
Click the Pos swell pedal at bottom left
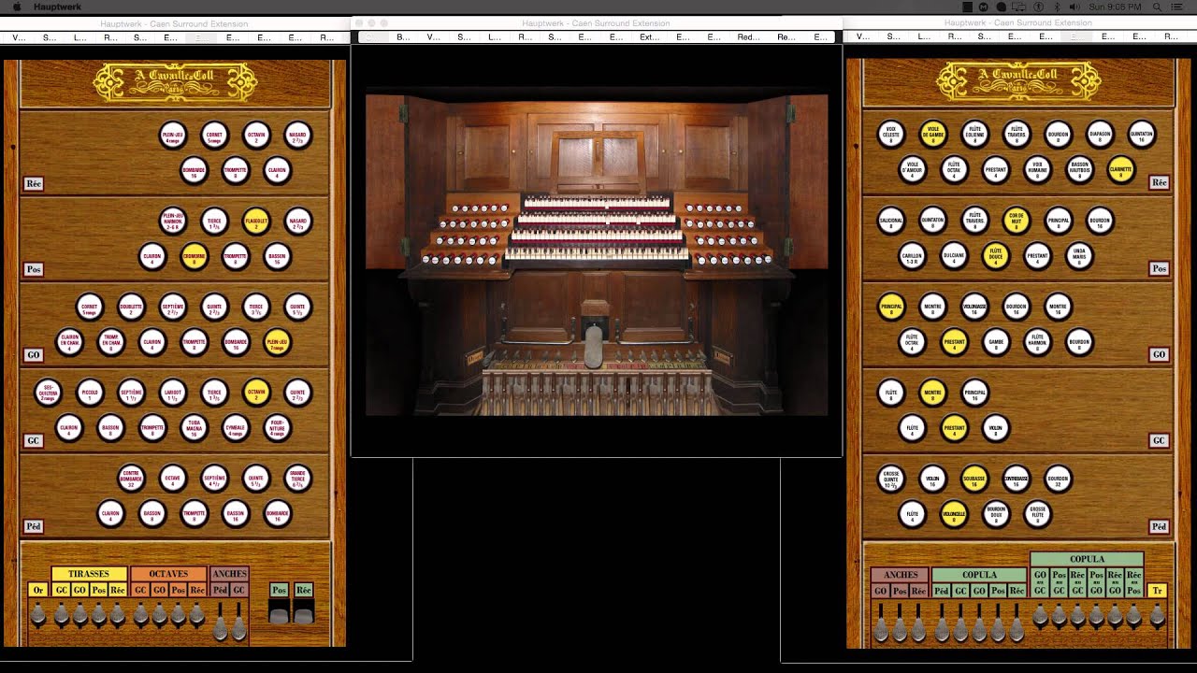tap(279, 611)
